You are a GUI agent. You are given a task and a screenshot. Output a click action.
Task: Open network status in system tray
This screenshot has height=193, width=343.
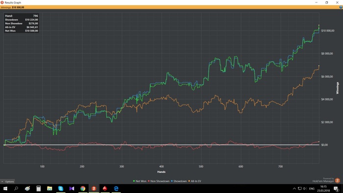coord(300,189)
